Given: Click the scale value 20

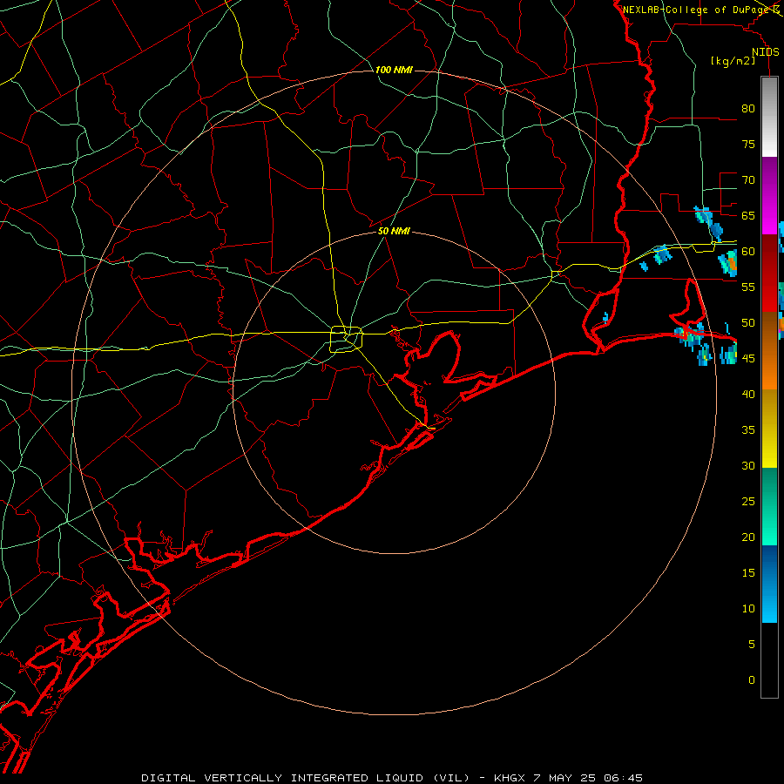Looking at the screenshot, I should (x=748, y=537).
